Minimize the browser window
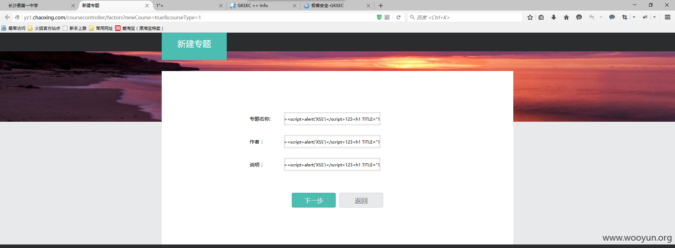 (x=635, y=5)
